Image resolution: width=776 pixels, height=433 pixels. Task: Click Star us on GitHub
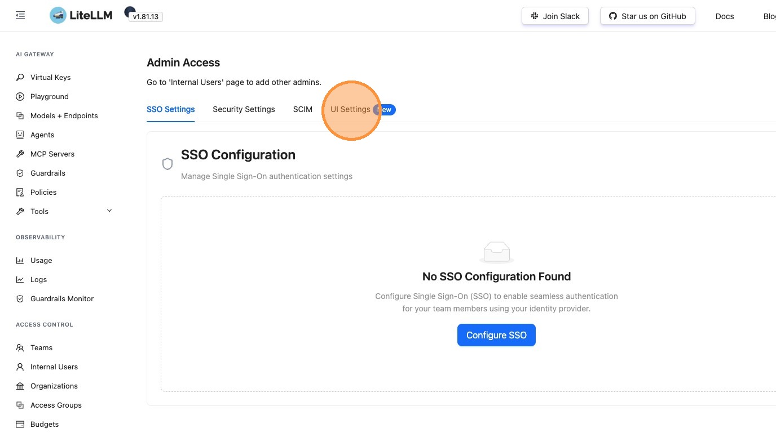click(x=647, y=16)
